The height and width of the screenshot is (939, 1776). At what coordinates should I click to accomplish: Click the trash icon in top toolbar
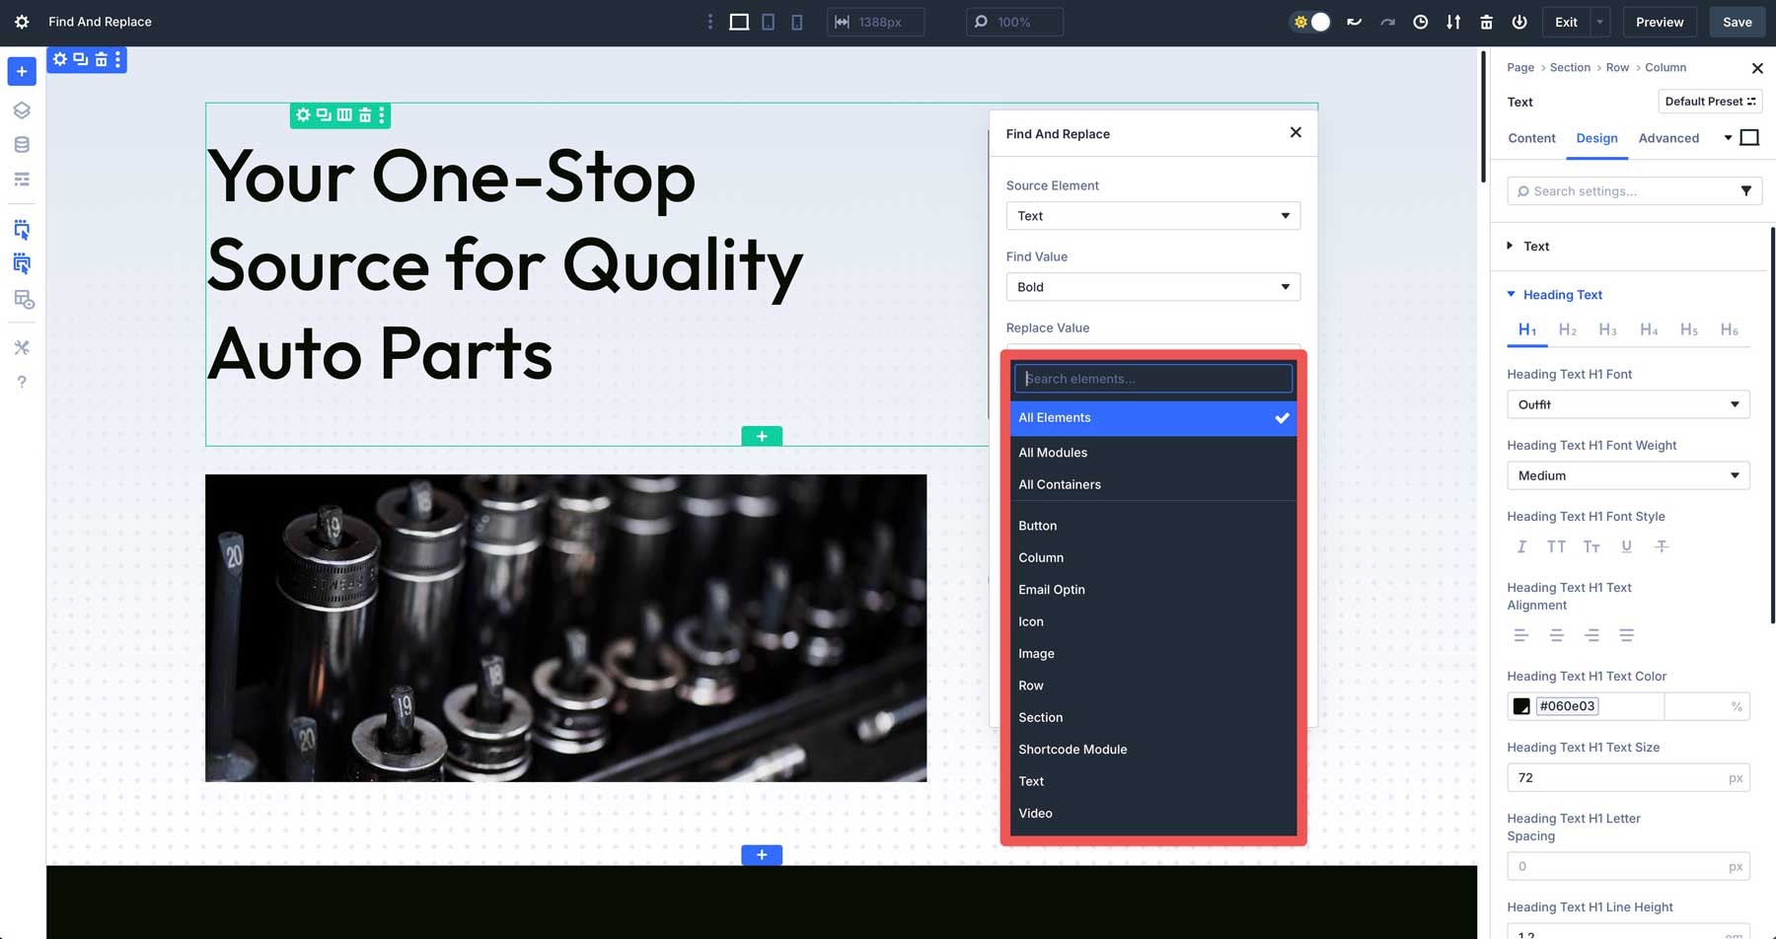tap(1486, 22)
